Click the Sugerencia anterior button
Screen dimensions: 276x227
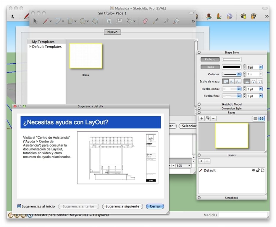pyautogui.click(x=78, y=206)
